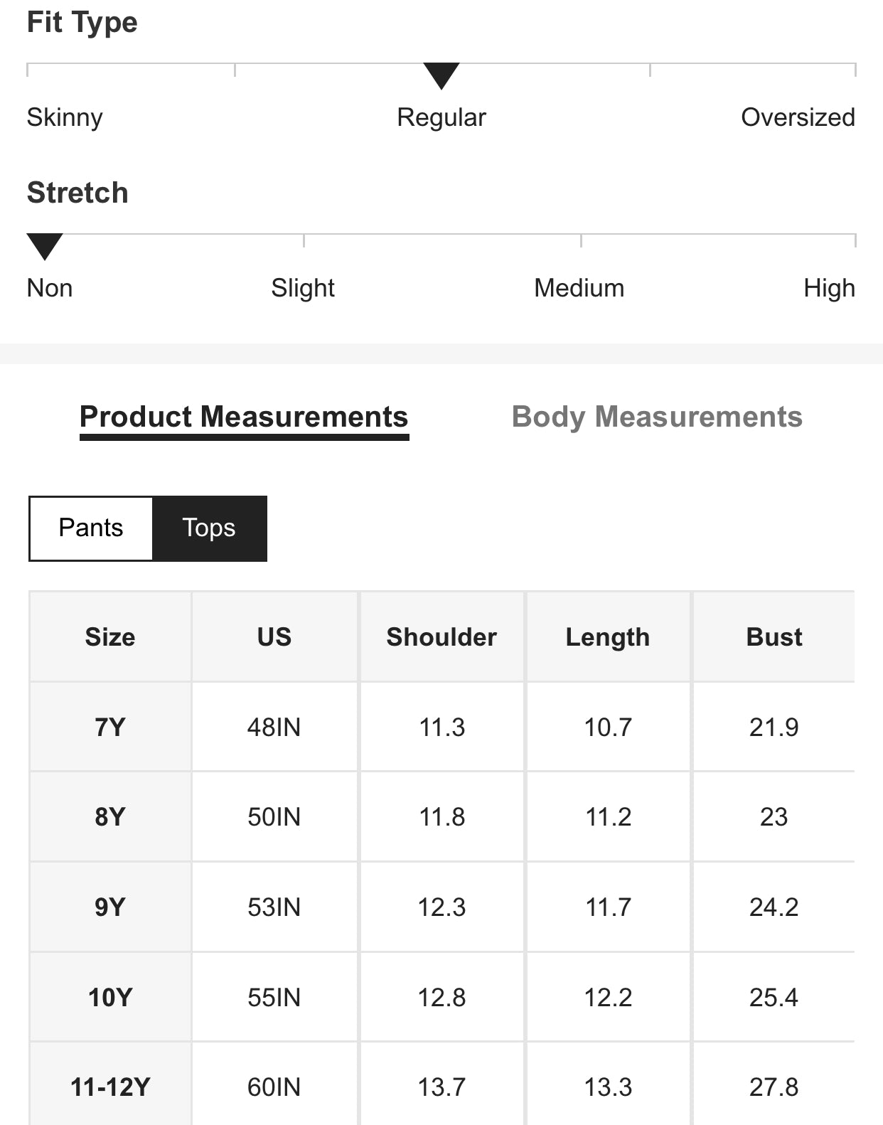Click the 10Y size row header
883x1125 pixels.
click(110, 998)
